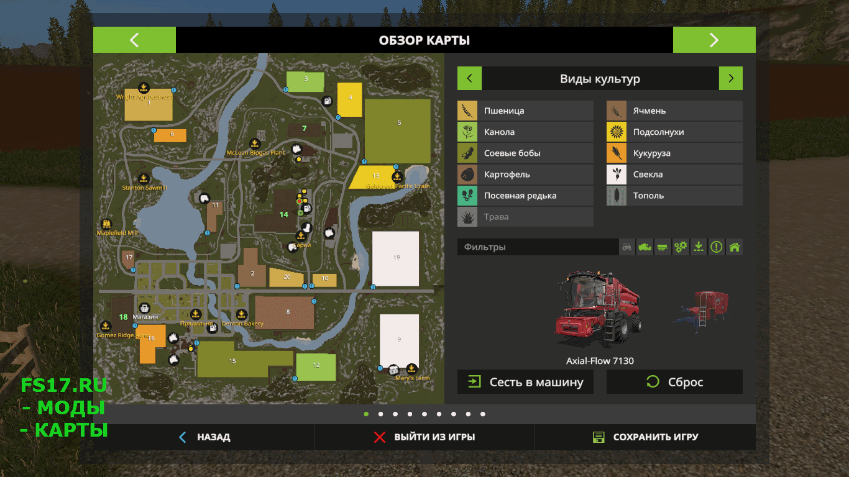849x477 pixels.
Task: Switch to previous category left of Виды культур
Action: (x=469, y=79)
